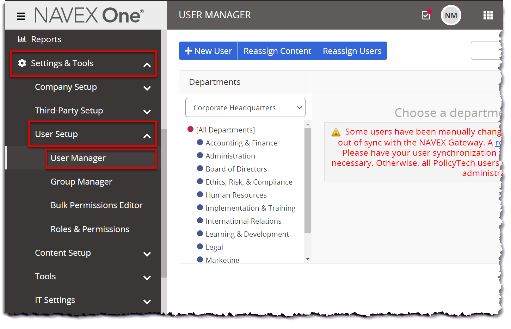Click the Reports bar-chart icon
This screenshot has width=511, height=329.
tap(22, 39)
